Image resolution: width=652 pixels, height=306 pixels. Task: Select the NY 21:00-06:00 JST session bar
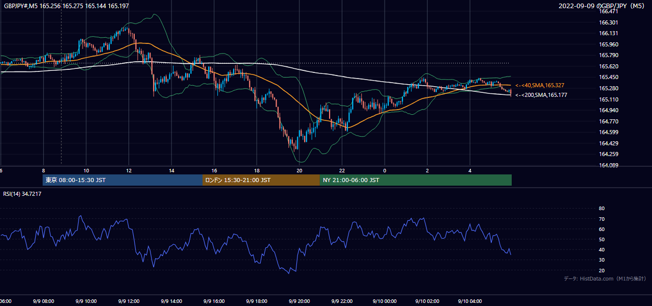[416, 180]
